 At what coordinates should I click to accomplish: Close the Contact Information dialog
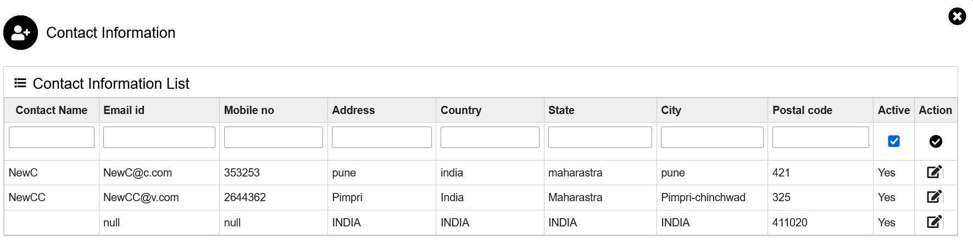tap(957, 16)
